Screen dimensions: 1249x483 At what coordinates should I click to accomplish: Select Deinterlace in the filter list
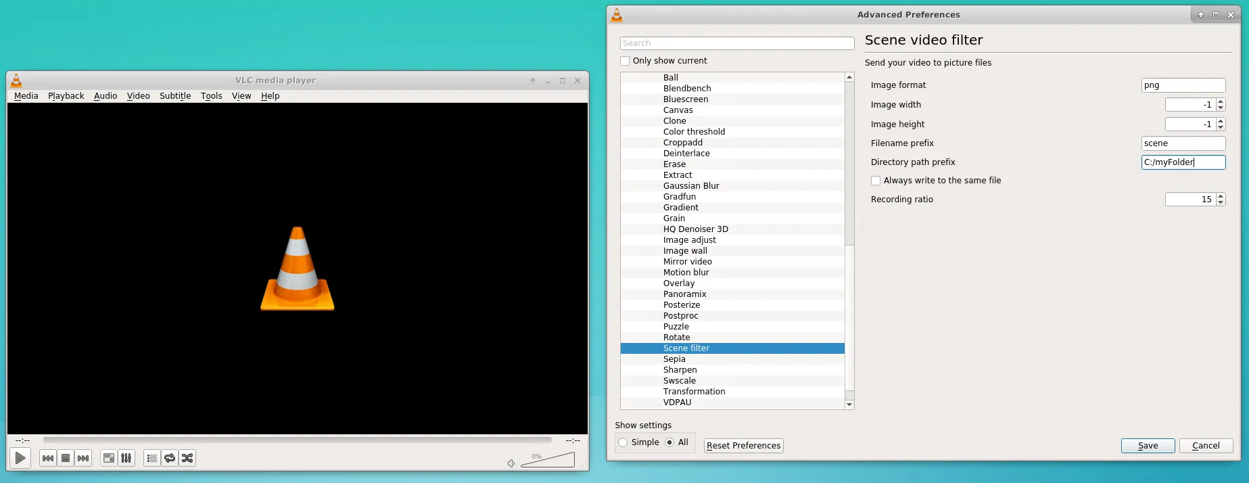(x=732, y=154)
